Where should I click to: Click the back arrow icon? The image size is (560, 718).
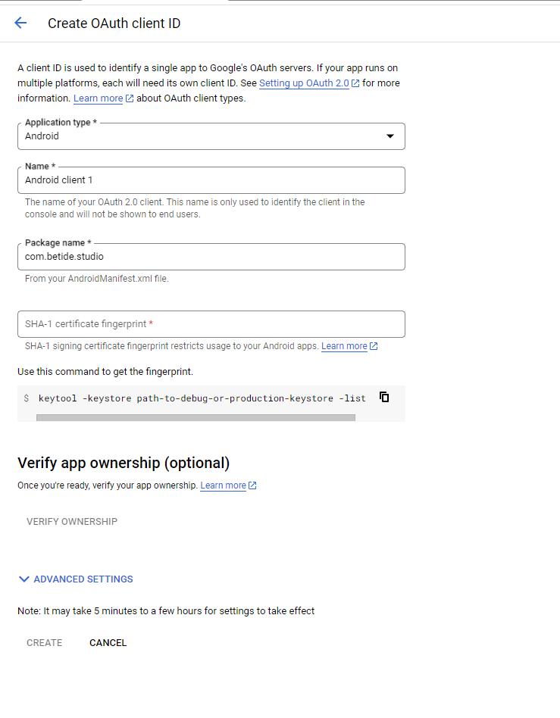pos(20,23)
